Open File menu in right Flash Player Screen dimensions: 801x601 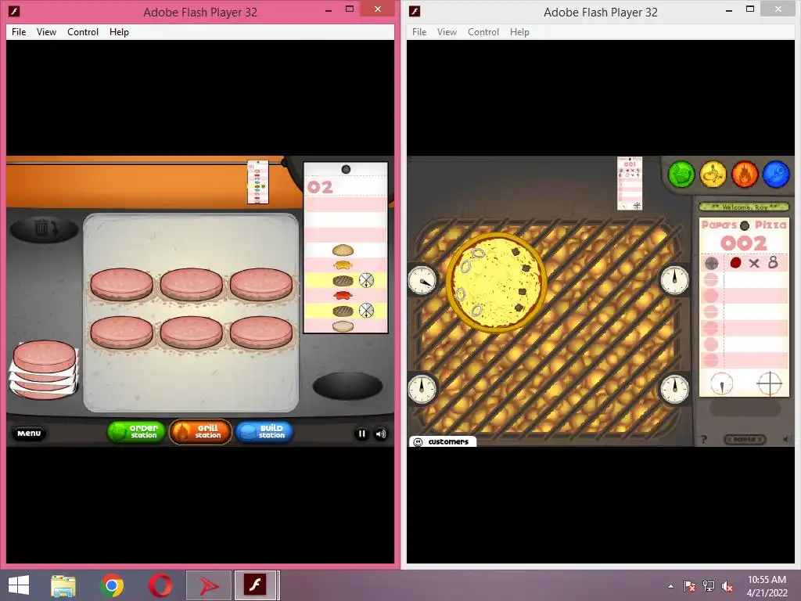(419, 31)
